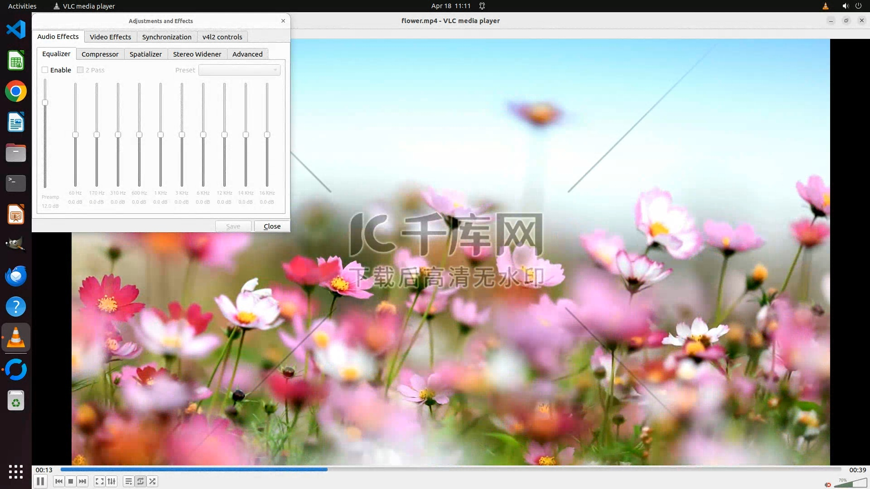
Task: Toggle the loop repeat mode button
Action: (x=140, y=481)
